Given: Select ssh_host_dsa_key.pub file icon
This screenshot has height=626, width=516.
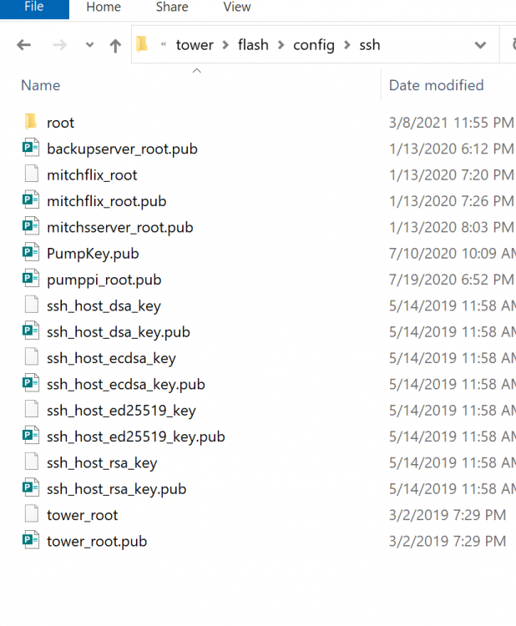Looking at the screenshot, I should (31, 331).
